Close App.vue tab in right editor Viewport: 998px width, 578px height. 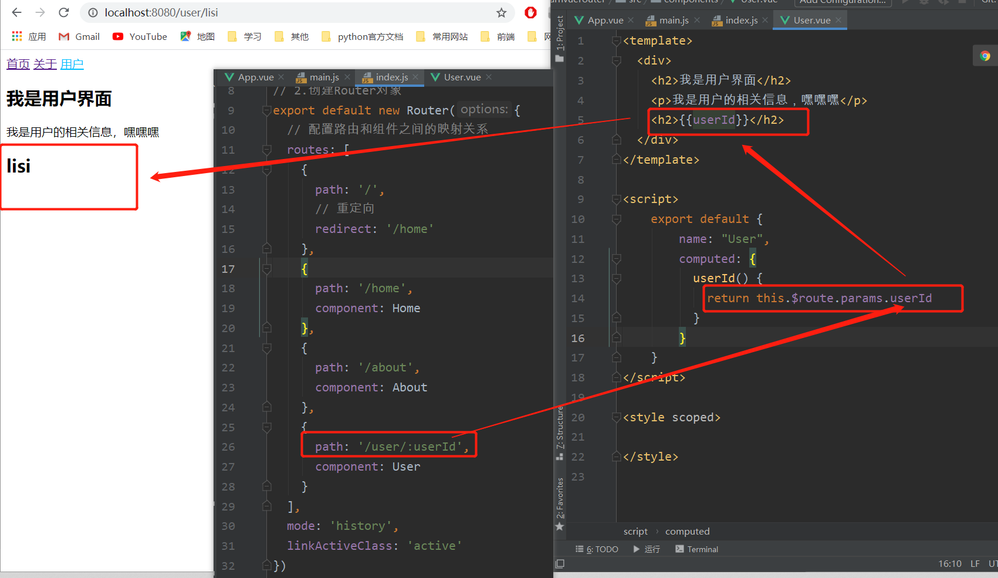(x=631, y=20)
